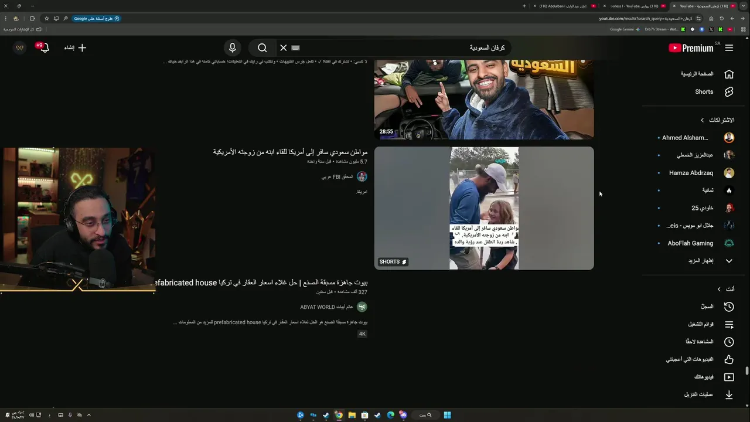Open the ثمانية subscription channel
The width and height of the screenshot is (750, 422).
(694, 190)
